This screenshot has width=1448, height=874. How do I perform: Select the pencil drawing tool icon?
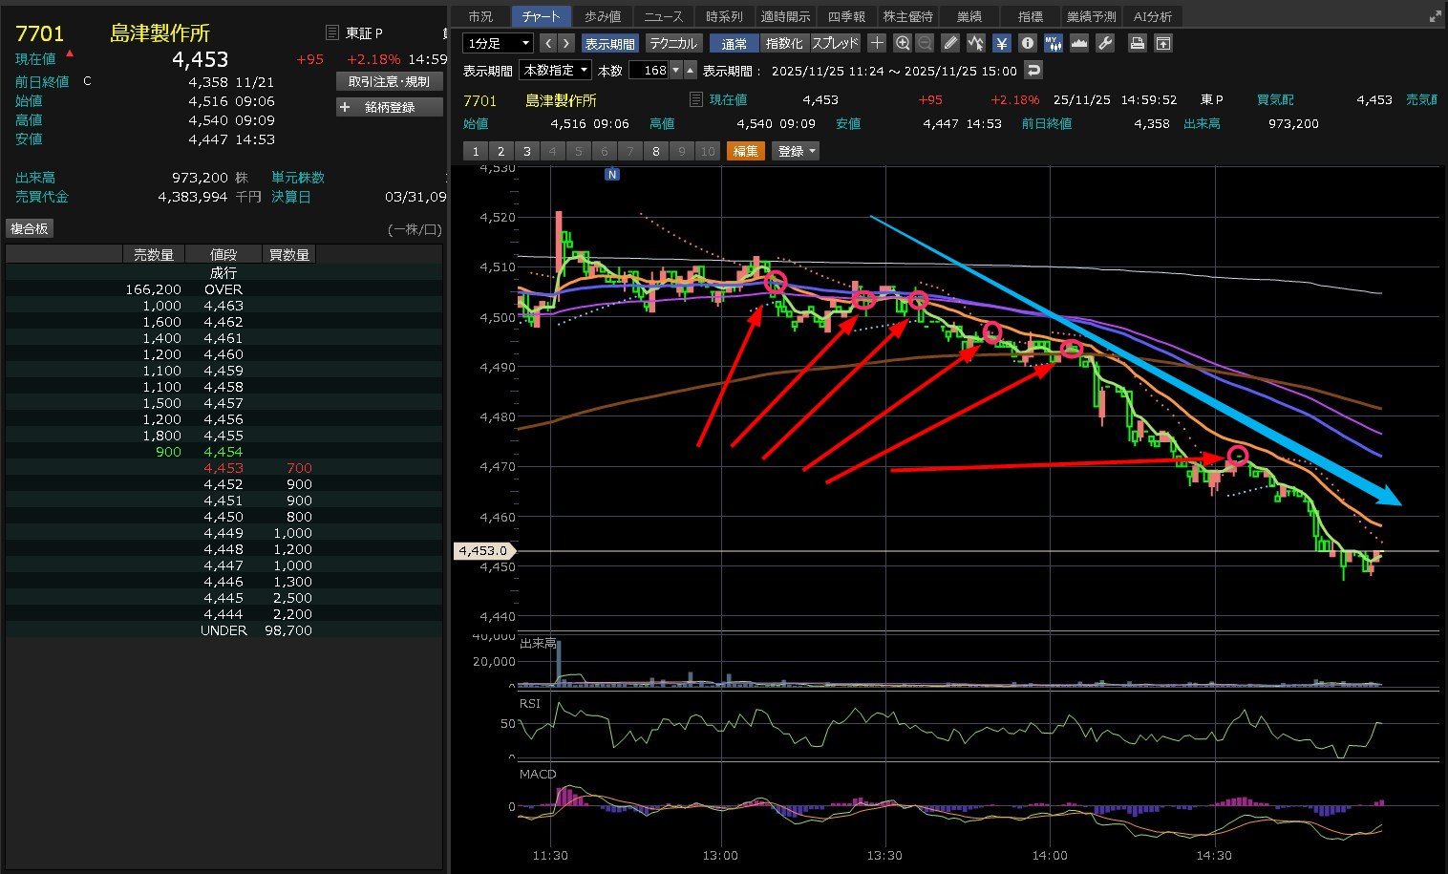(949, 43)
